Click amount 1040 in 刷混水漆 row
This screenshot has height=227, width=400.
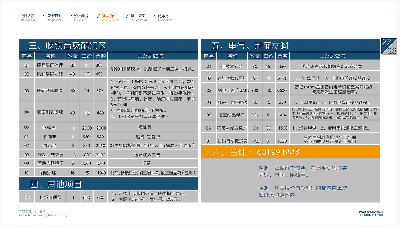(102, 173)
